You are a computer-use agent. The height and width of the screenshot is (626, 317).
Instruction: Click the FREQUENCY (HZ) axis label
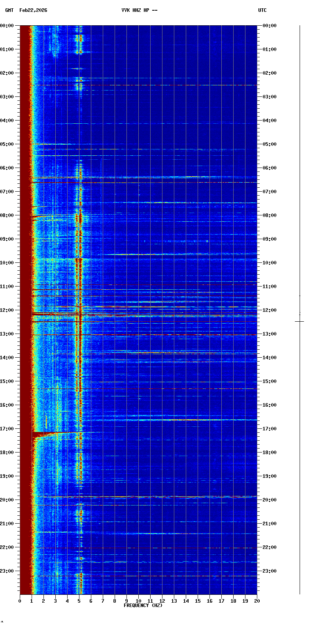143,605
